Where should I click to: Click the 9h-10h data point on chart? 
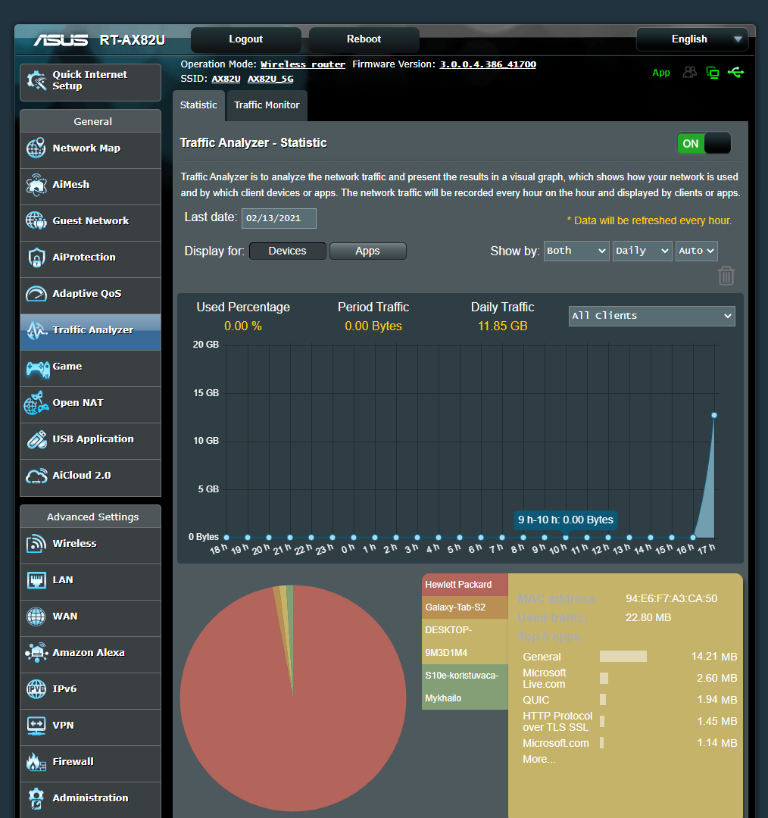[566, 537]
